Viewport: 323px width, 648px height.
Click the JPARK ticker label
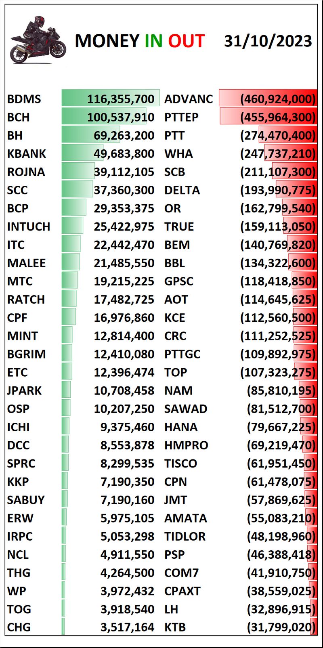[x=24, y=391]
